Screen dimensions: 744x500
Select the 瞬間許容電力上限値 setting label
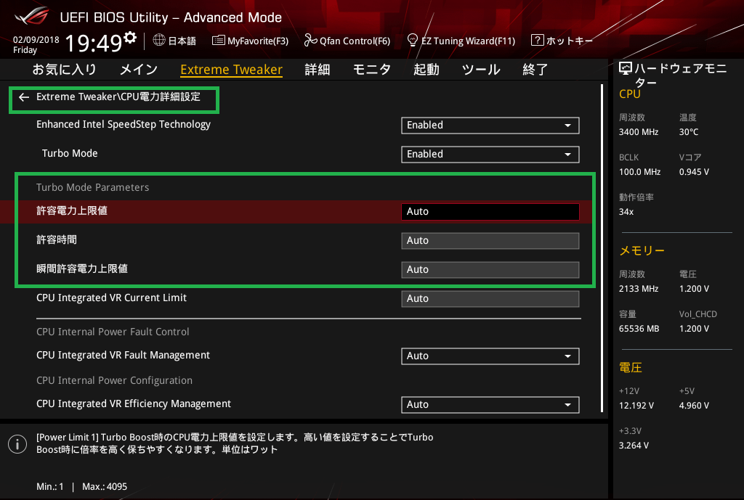click(x=82, y=269)
